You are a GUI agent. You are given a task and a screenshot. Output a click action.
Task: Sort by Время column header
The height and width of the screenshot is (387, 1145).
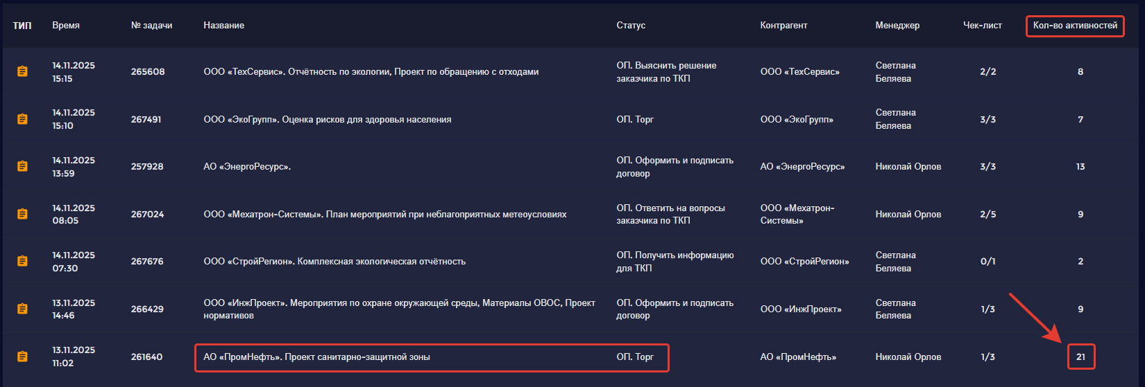tap(66, 26)
